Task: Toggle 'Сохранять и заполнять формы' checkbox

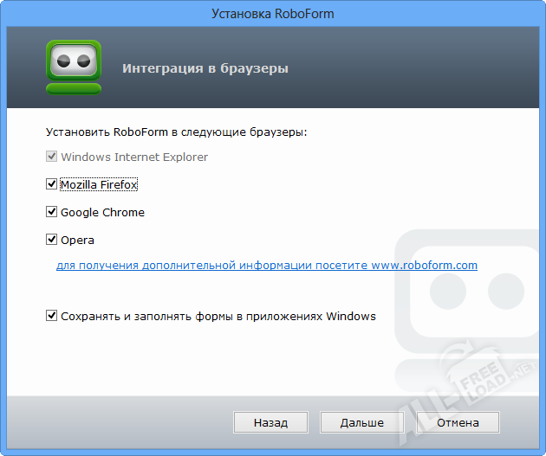Action: [x=52, y=316]
